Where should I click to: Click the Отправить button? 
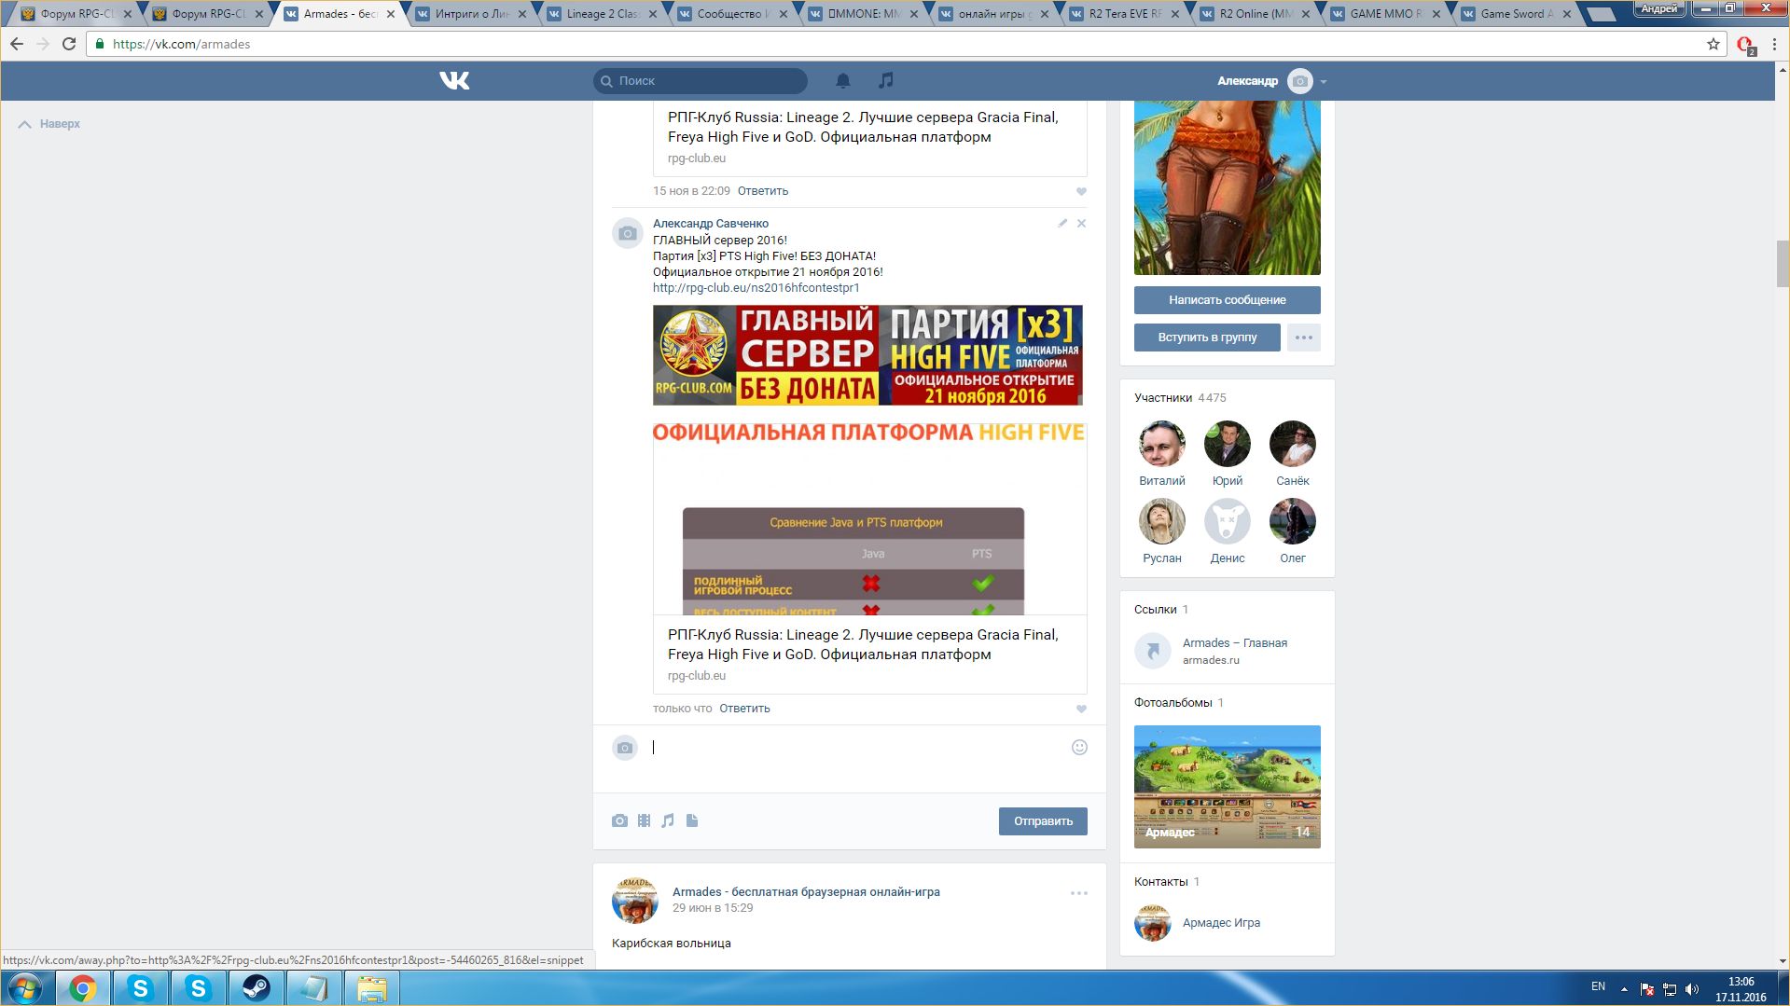click(x=1043, y=821)
